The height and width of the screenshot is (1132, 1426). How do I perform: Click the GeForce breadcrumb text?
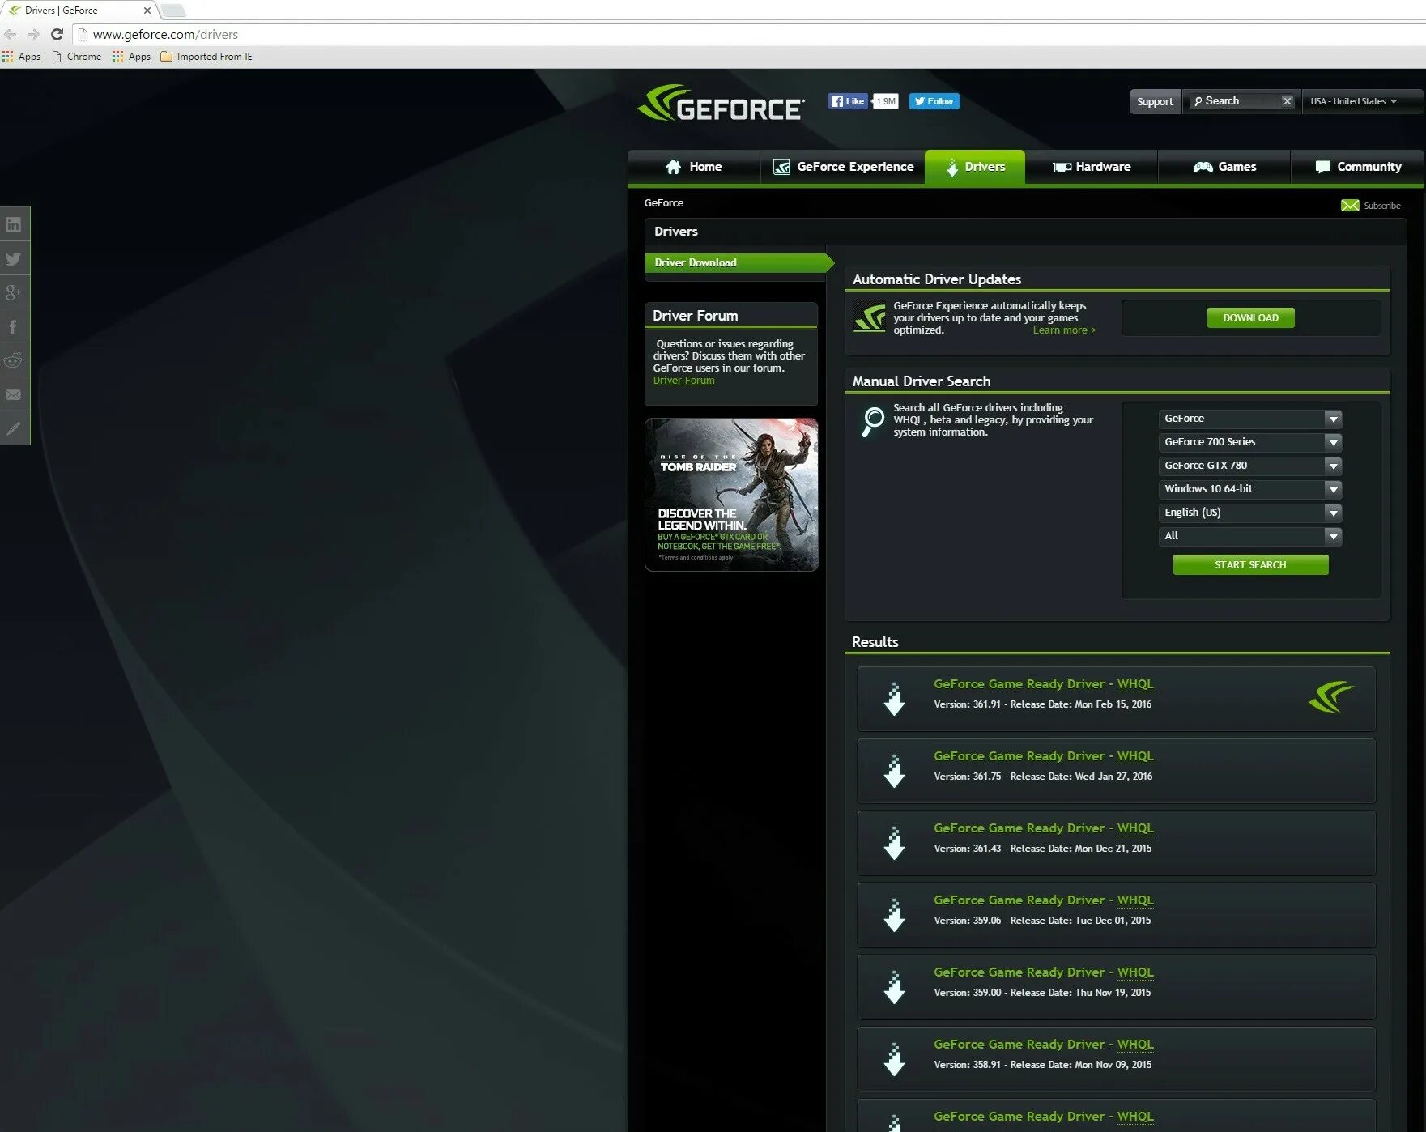click(x=664, y=203)
